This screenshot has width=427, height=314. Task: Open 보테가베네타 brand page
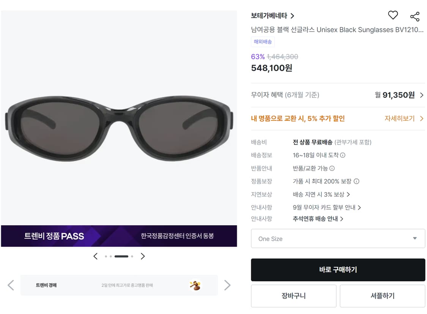[x=273, y=16]
